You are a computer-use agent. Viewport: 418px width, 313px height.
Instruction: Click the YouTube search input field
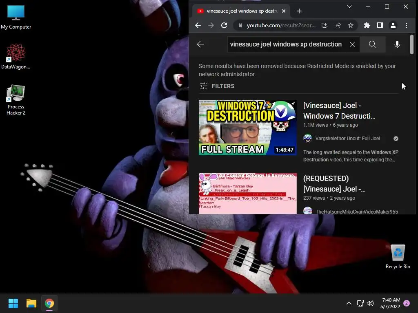pyautogui.click(x=286, y=44)
